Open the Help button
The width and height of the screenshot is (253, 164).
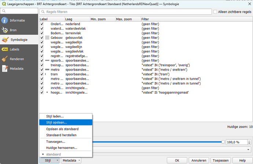pyautogui.click(x=242, y=160)
